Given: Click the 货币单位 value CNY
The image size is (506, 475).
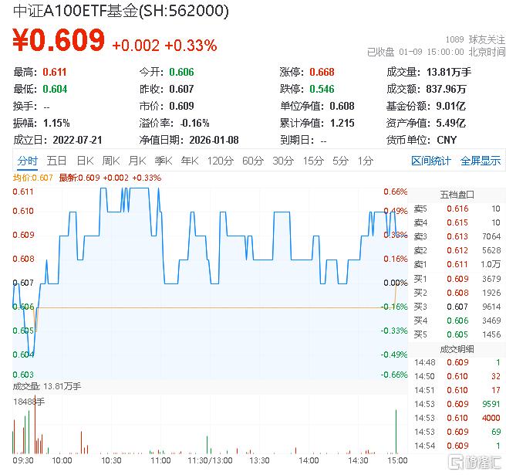Looking at the screenshot, I should [x=447, y=140].
